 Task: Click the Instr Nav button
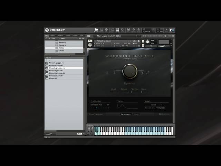pos(81,38)
